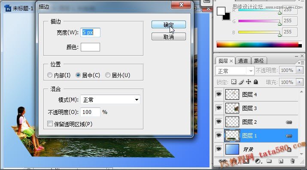Close the 描边 dialog
307x170 pixels.
click(x=181, y=5)
